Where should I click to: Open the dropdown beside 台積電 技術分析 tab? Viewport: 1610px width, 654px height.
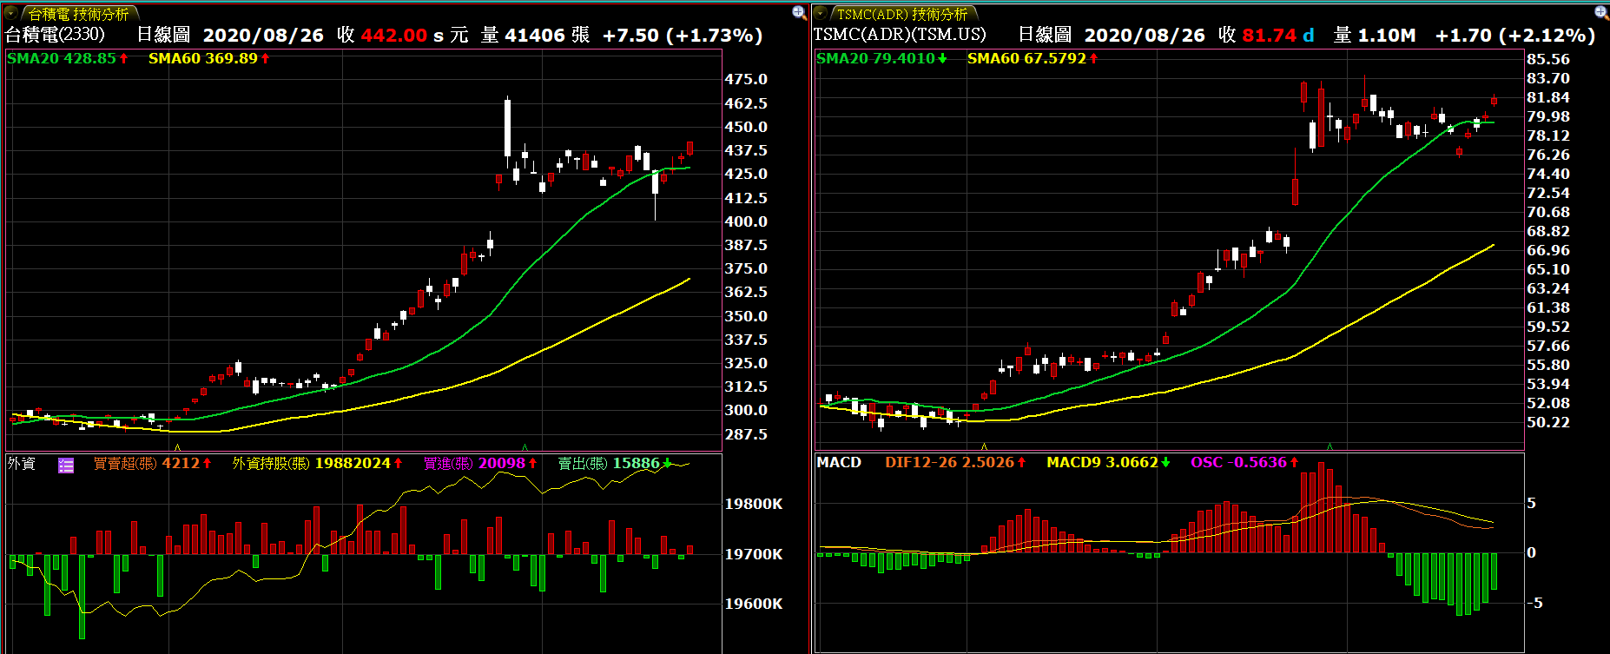tap(11, 13)
